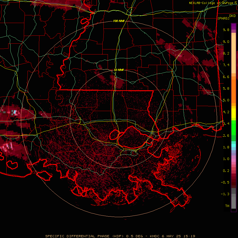Image resolution: width=238 pixels, height=238 pixels.
Task: Click the -0.5 value on color scale
Action: tap(225, 182)
